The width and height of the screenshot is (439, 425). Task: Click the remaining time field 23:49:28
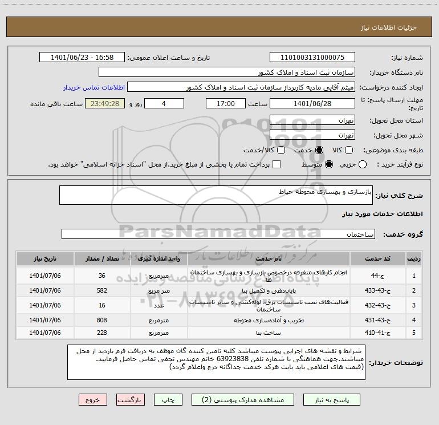tap(105, 103)
